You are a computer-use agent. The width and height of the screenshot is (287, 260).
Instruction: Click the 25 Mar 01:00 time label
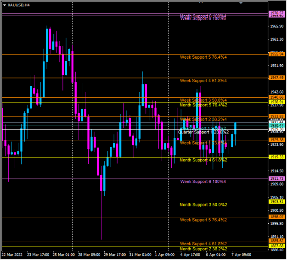[64, 254]
